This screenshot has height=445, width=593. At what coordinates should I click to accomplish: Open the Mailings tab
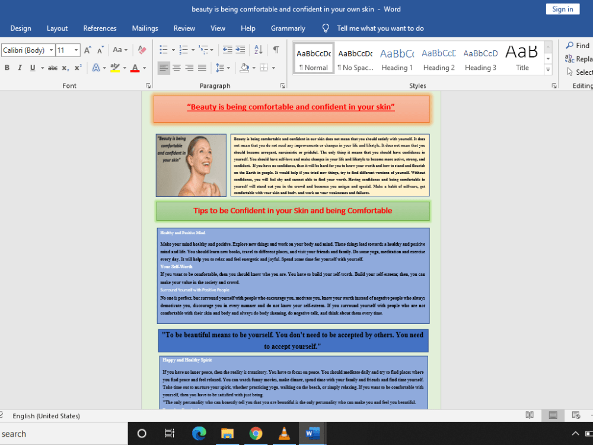(x=145, y=28)
